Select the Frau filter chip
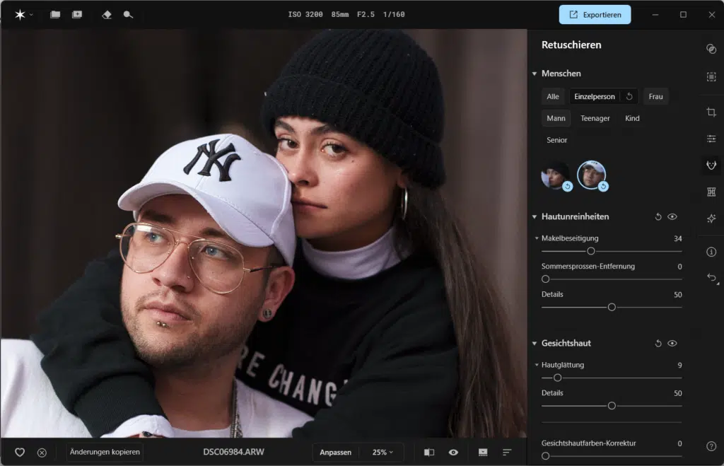Screen dimensions: 724x466 pyautogui.click(x=655, y=97)
